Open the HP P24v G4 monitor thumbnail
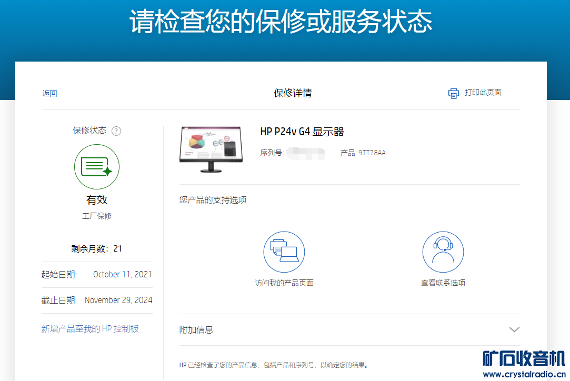Image resolution: width=570 pixels, height=381 pixels. [211, 149]
